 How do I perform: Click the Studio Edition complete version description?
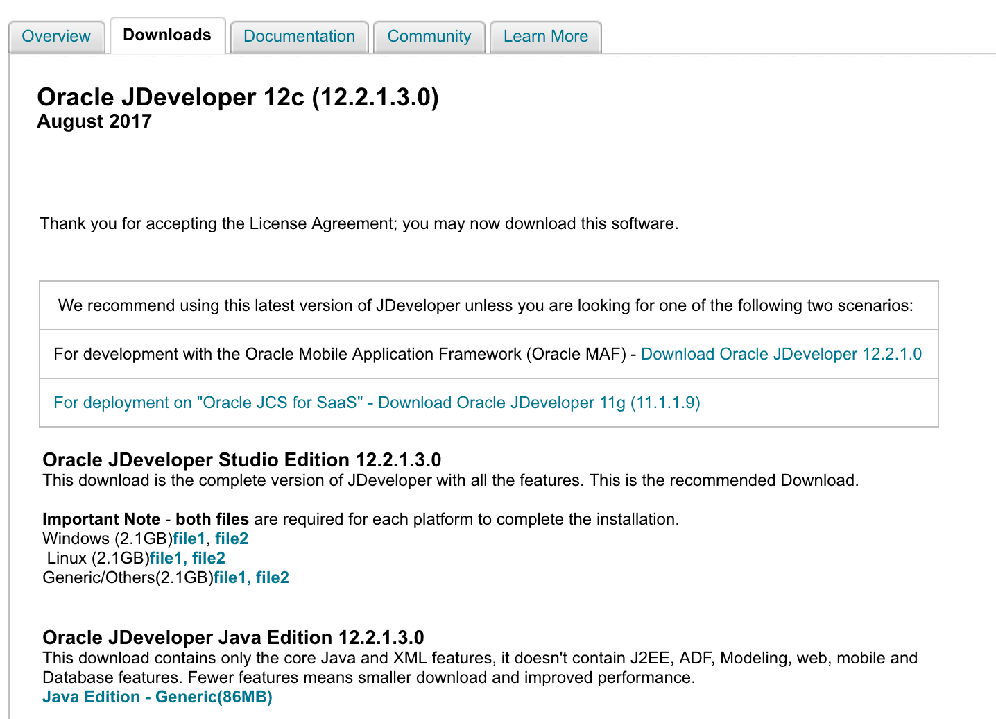(451, 480)
